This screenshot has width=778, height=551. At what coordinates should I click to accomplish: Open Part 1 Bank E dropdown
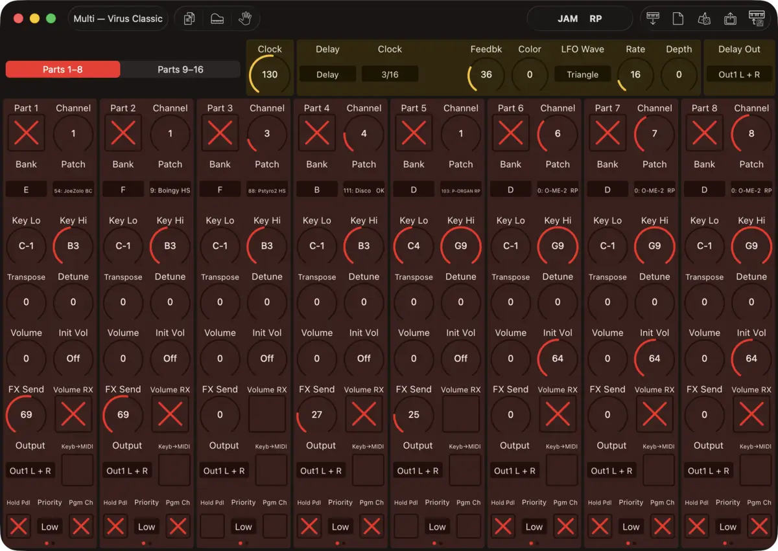[27, 191]
